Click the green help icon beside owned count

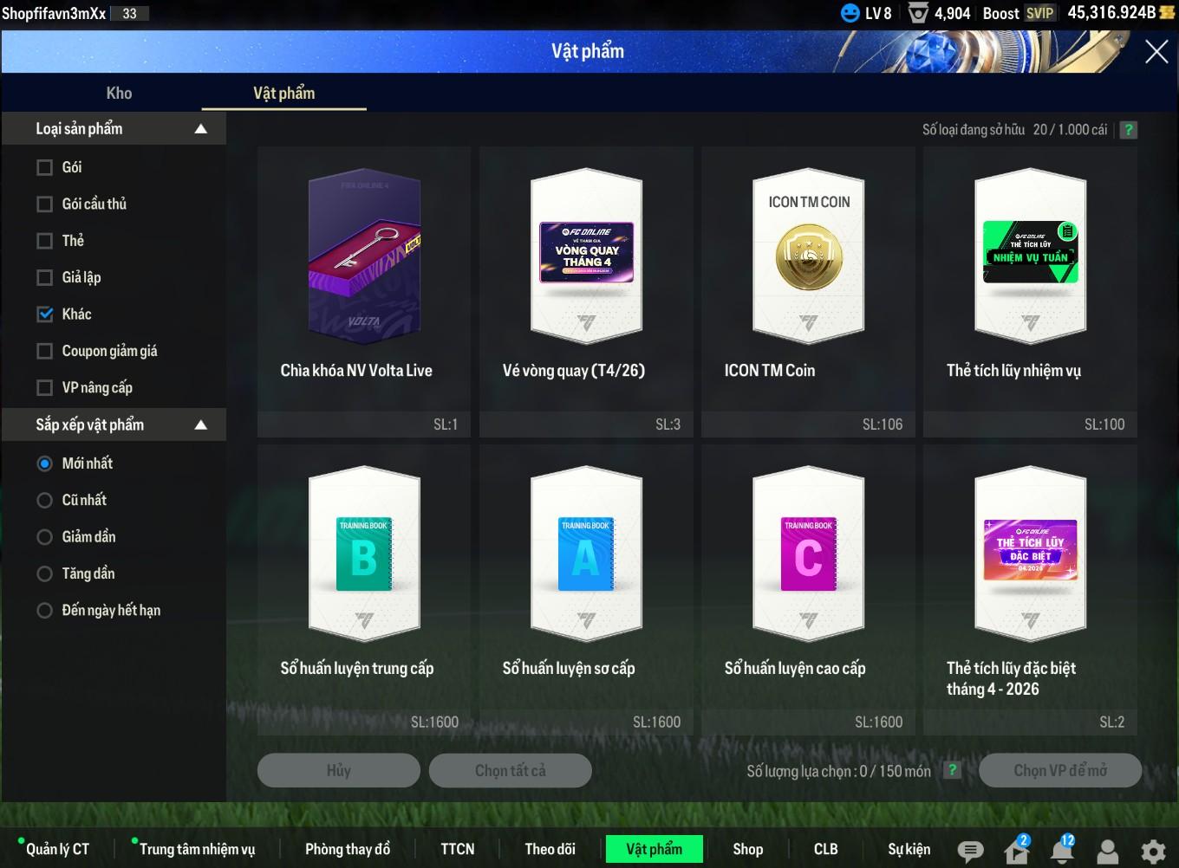pyautogui.click(x=1128, y=130)
